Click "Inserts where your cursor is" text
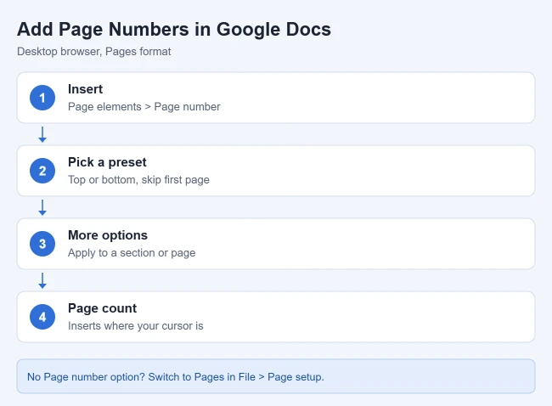 (x=136, y=326)
